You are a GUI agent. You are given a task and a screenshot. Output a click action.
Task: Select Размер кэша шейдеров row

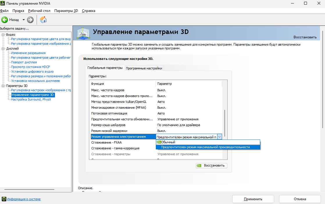156,125
